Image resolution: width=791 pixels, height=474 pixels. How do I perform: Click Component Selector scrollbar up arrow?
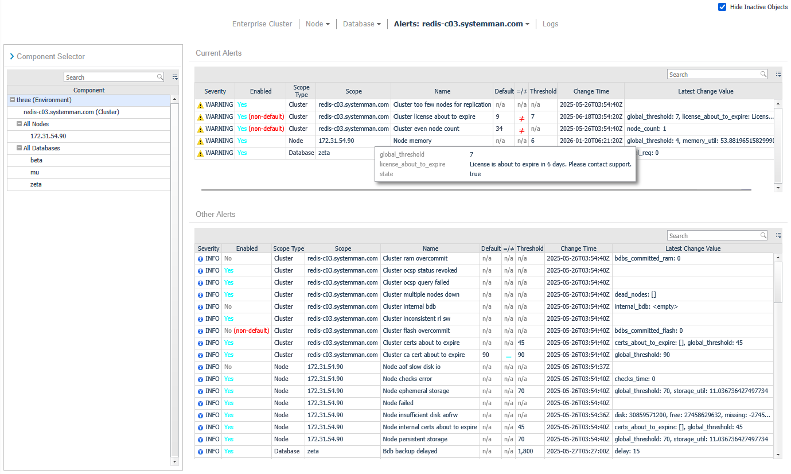coord(175,100)
